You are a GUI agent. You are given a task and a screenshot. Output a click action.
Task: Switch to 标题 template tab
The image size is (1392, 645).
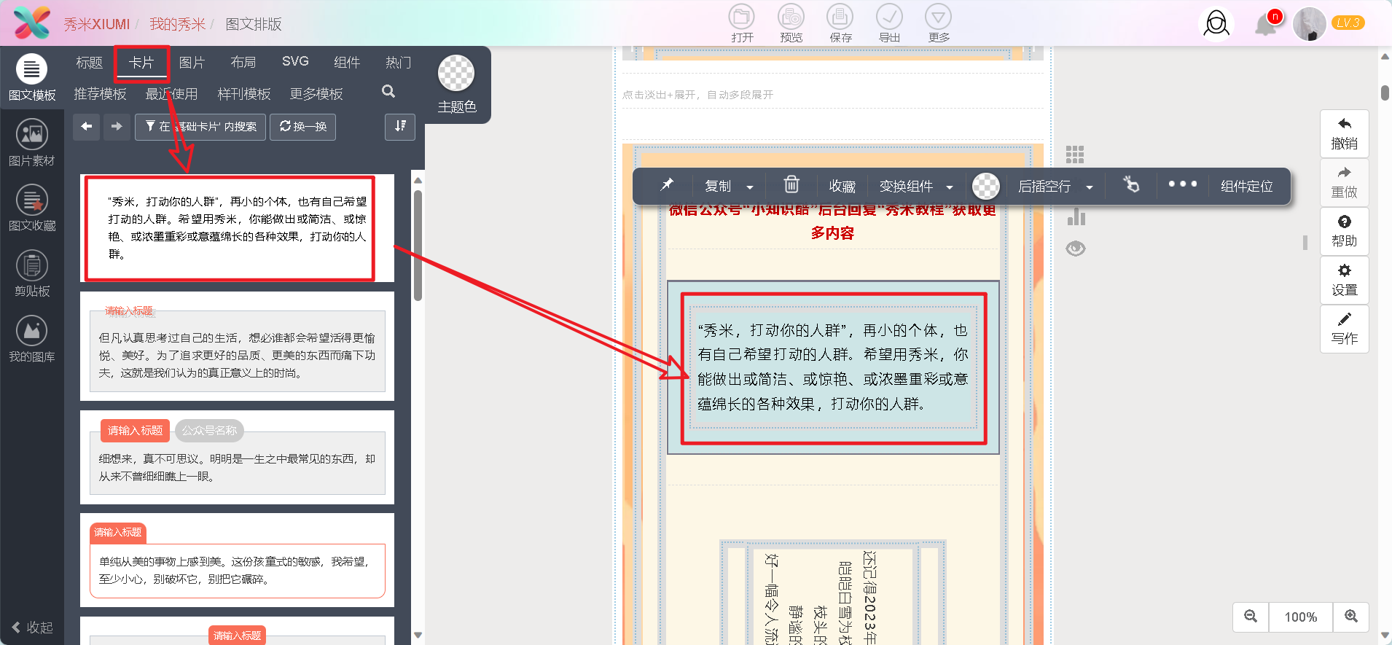(89, 63)
